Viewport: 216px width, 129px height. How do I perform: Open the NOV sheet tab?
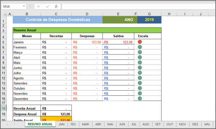point(183,124)
